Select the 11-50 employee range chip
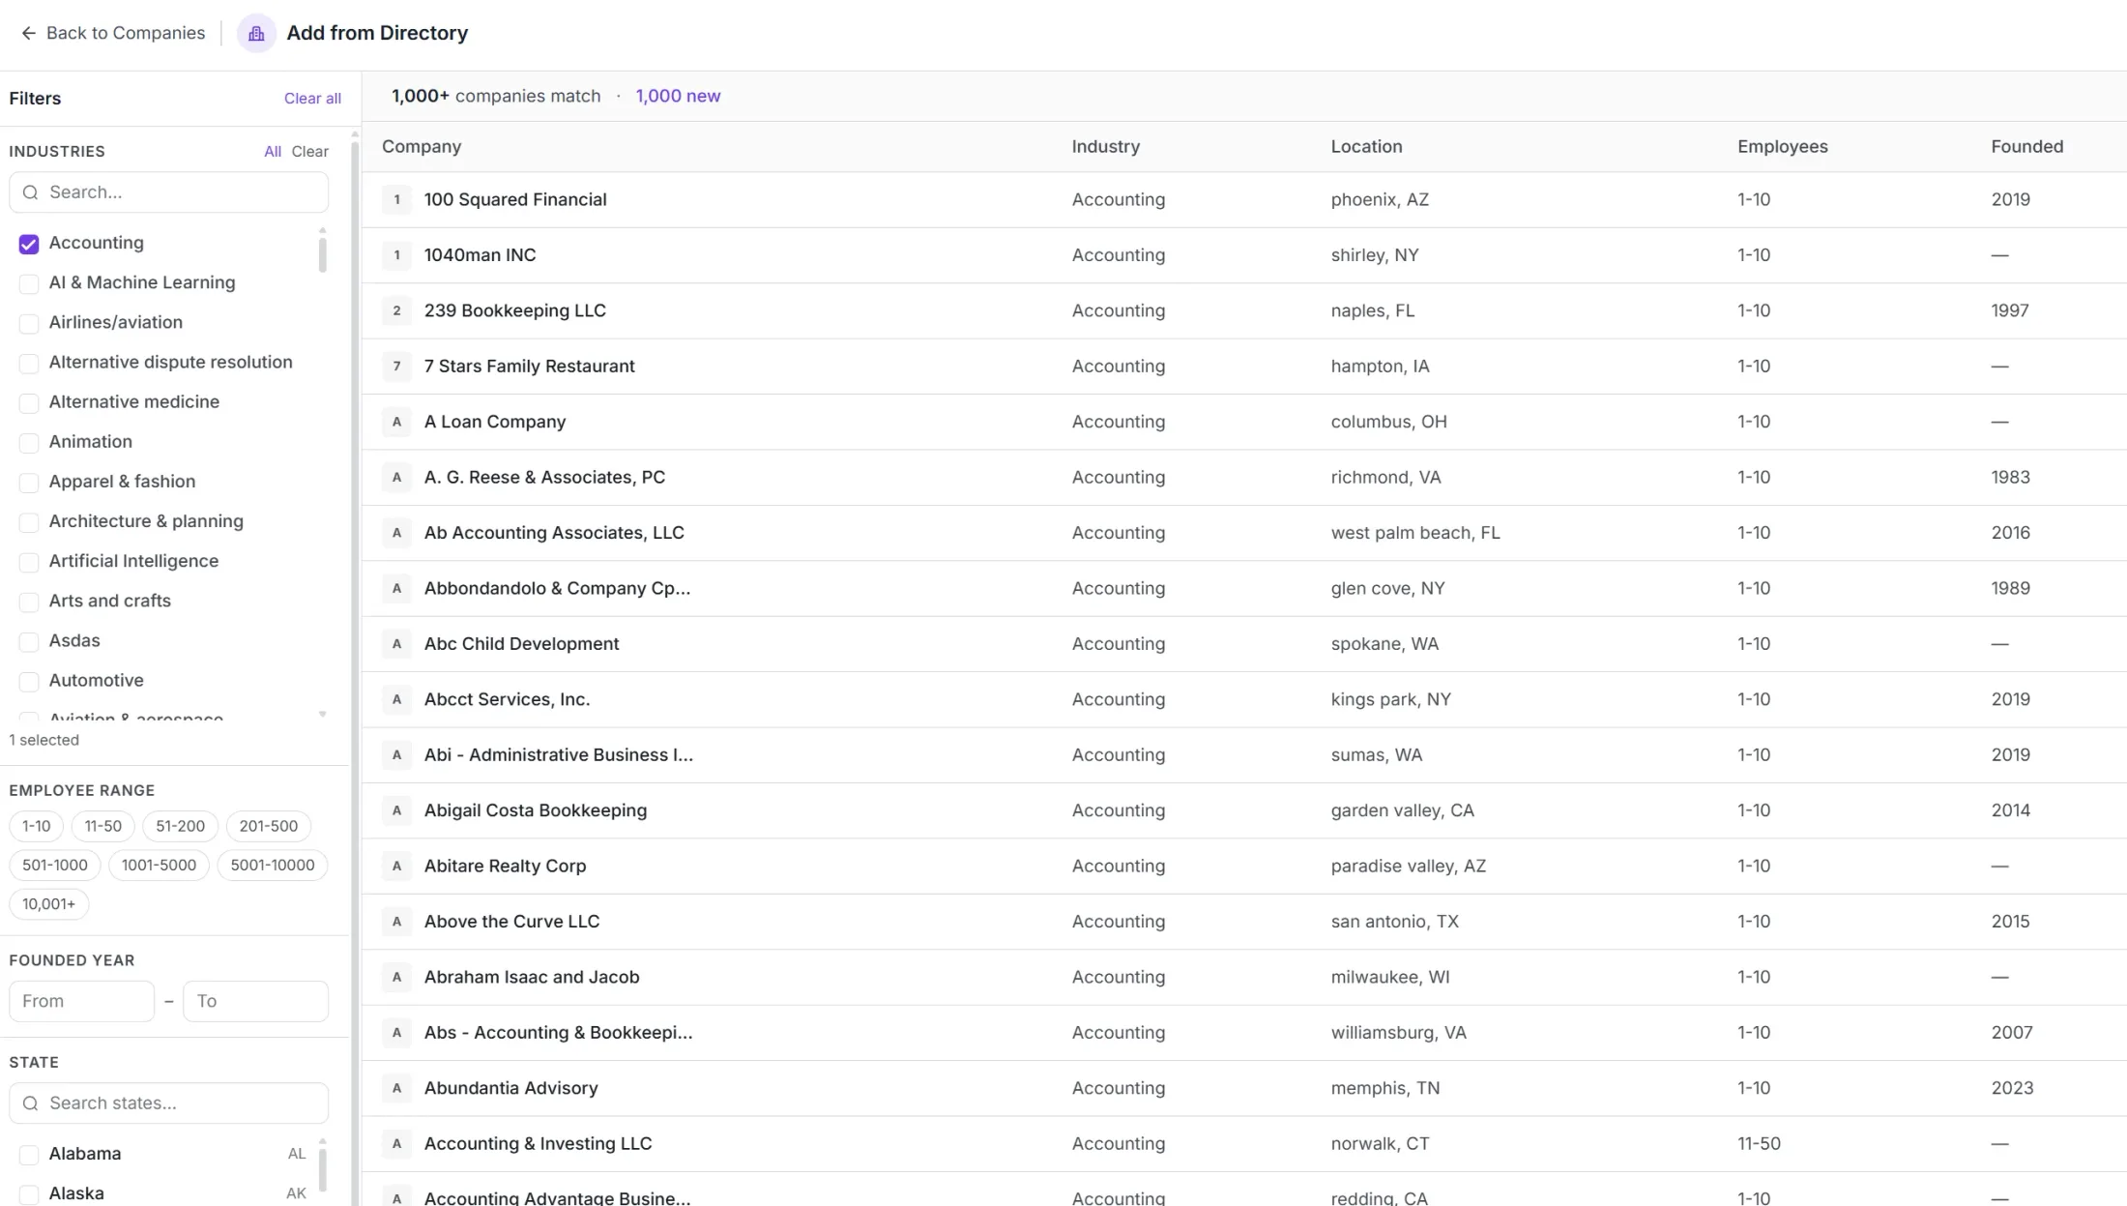This screenshot has width=2127, height=1206. pos(102,826)
